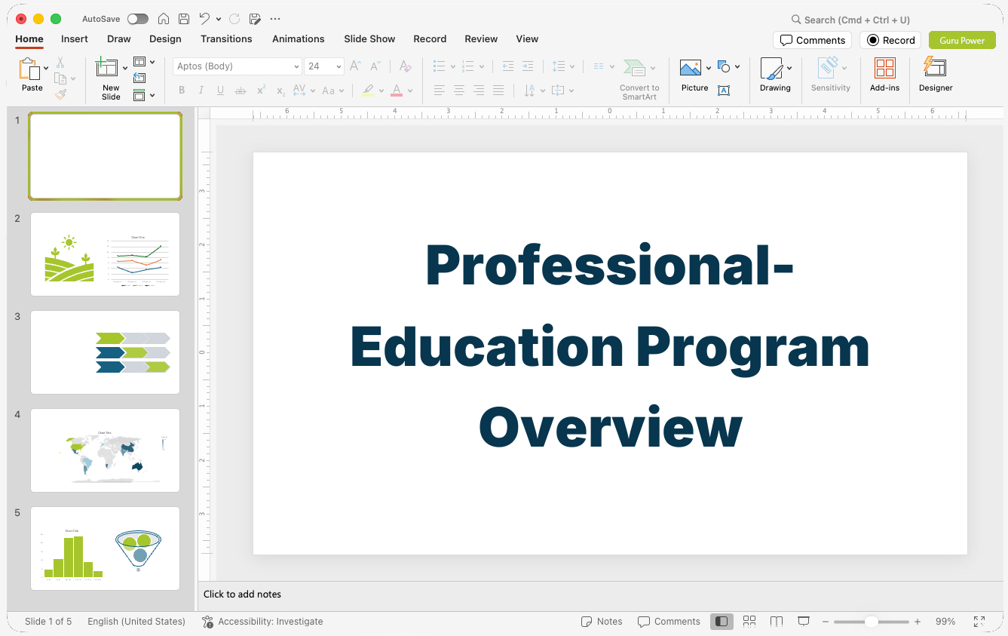Click the Home icon in title bar
This screenshot has height=636, width=1008.
pyautogui.click(x=164, y=19)
